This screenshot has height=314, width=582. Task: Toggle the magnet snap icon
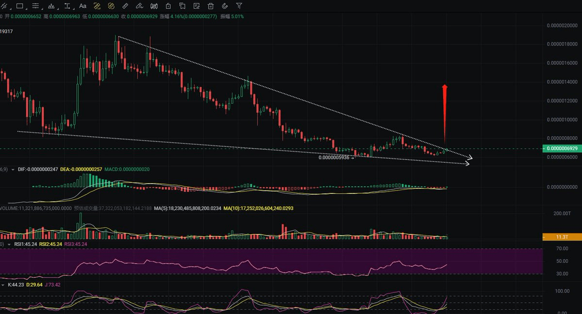pyautogui.click(x=225, y=6)
